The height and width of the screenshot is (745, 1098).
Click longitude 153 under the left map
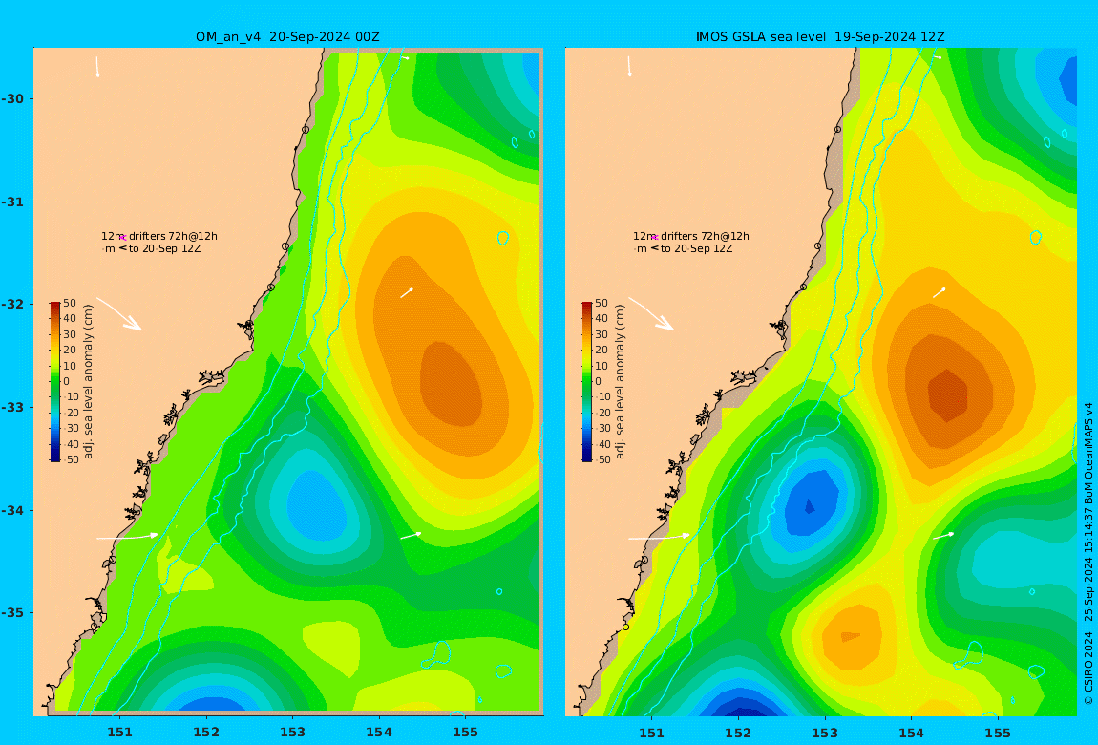point(293,733)
